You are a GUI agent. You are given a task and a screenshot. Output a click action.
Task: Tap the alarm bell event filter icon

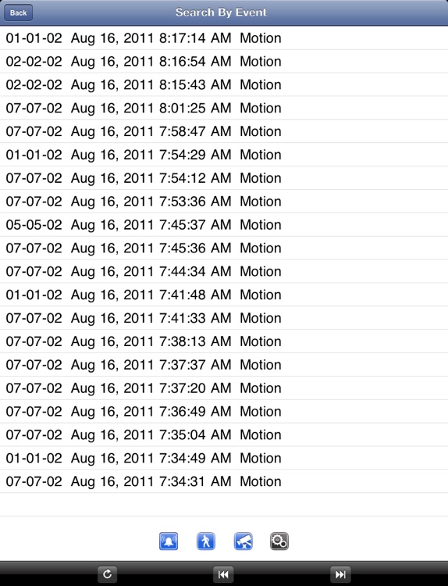pyautogui.click(x=169, y=541)
